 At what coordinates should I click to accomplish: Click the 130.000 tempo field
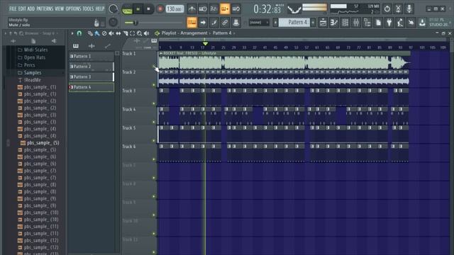pyautogui.click(x=175, y=9)
